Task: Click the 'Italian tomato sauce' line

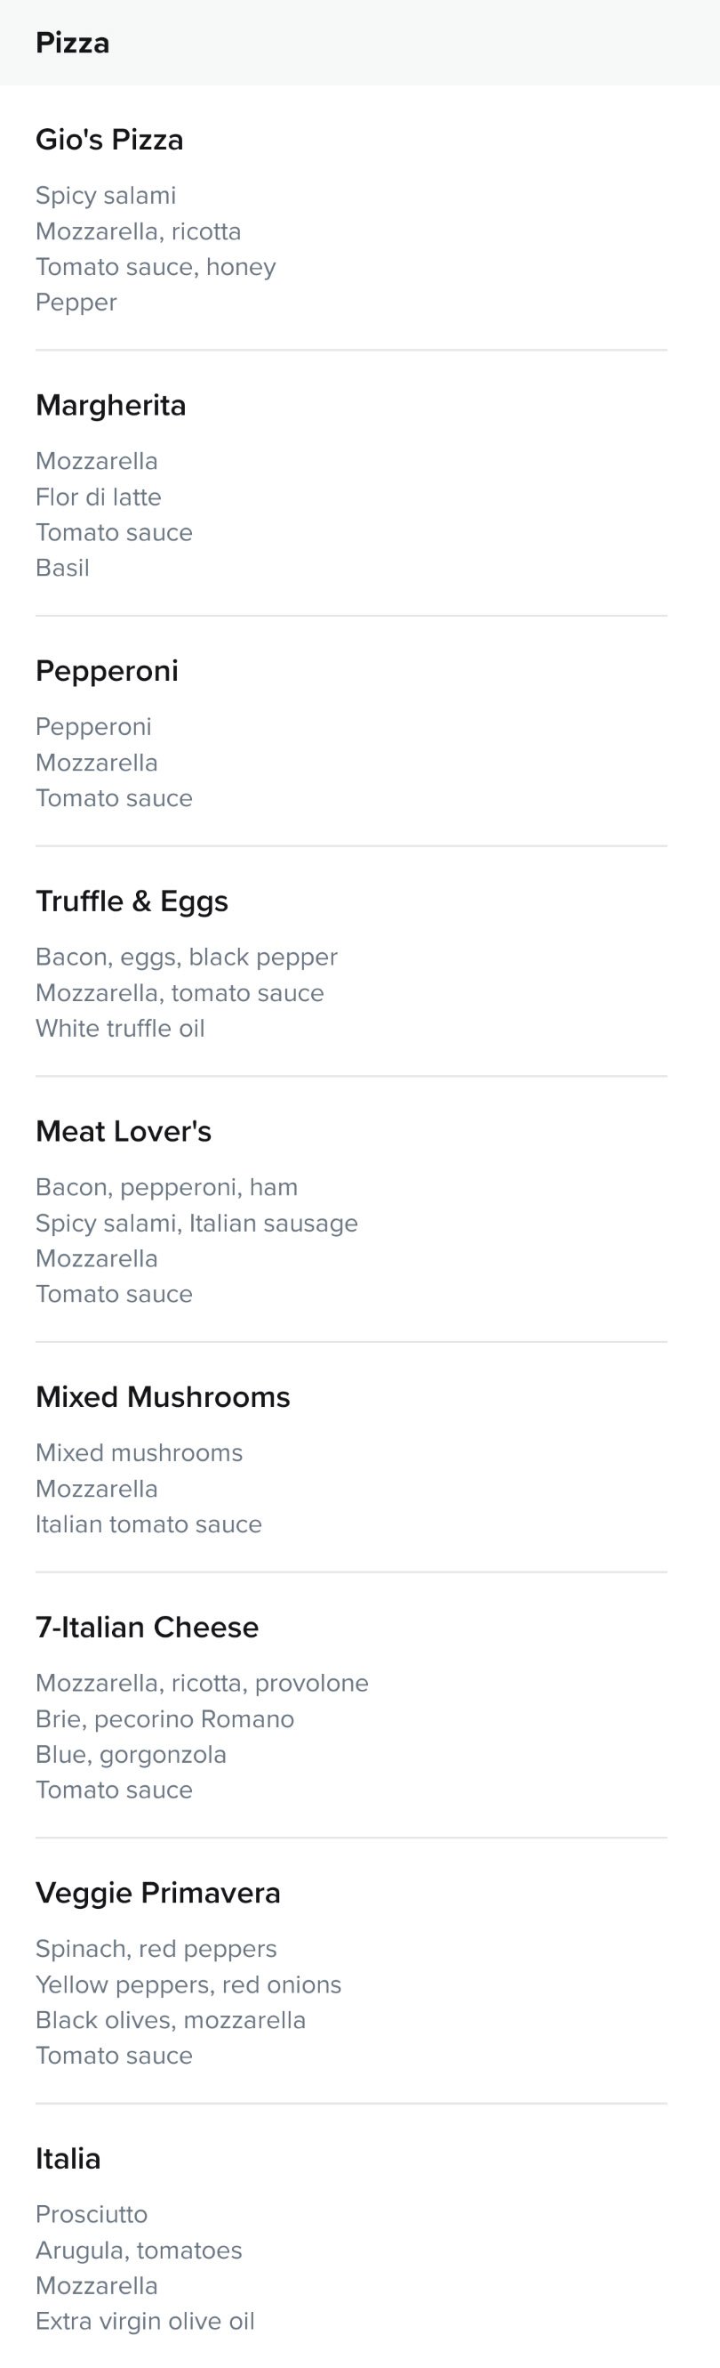Action: 148,1524
